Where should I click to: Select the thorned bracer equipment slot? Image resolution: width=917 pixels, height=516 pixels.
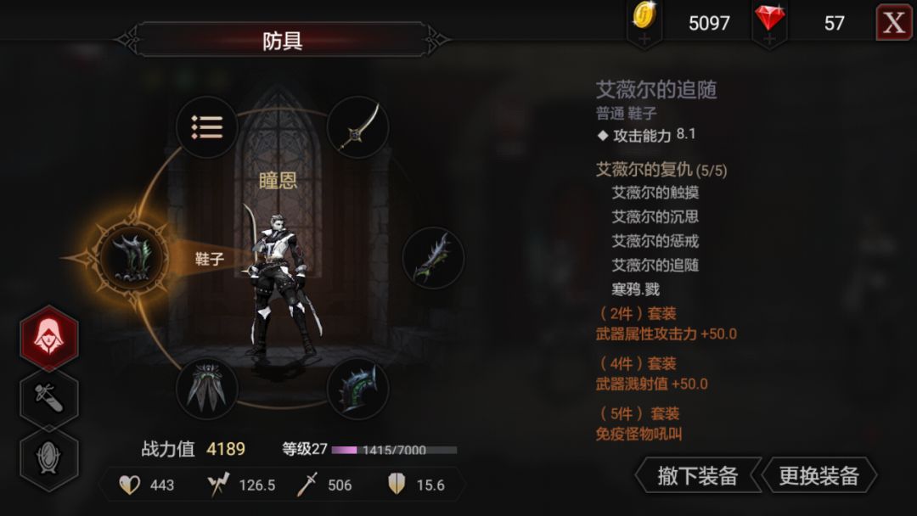tap(433, 258)
